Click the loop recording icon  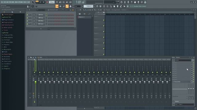[x=70, y=2]
